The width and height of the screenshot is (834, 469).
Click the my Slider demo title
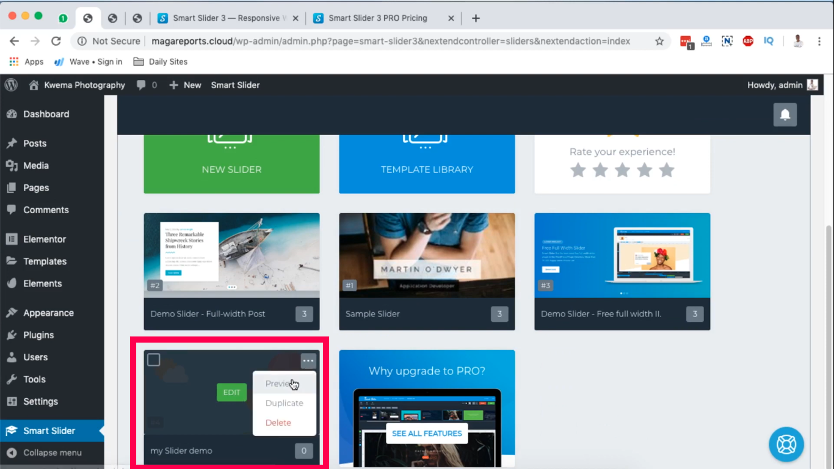click(x=181, y=451)
